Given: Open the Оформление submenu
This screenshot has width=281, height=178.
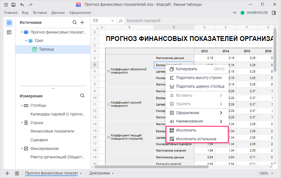Looking at the screenshot, I should tap(197, 113).
